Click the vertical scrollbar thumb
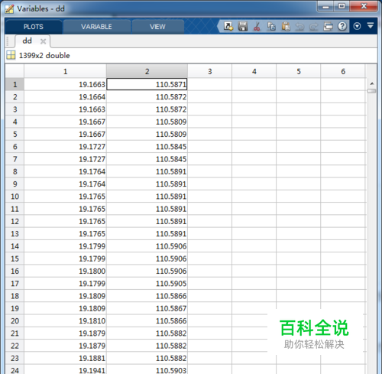The width and height of the screenshot is (382, 374). (x=372, y=91)
